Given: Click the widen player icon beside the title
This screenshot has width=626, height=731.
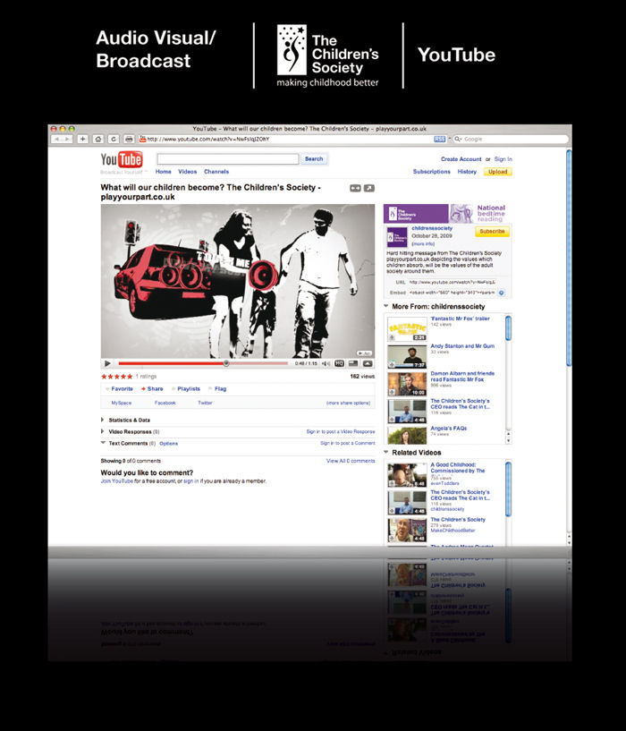Looking at the screenshot, I should 355,188.
